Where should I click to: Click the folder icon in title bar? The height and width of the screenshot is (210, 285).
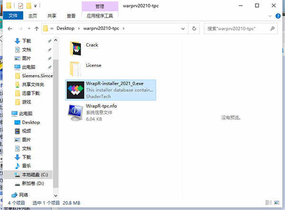click(9, 6)
